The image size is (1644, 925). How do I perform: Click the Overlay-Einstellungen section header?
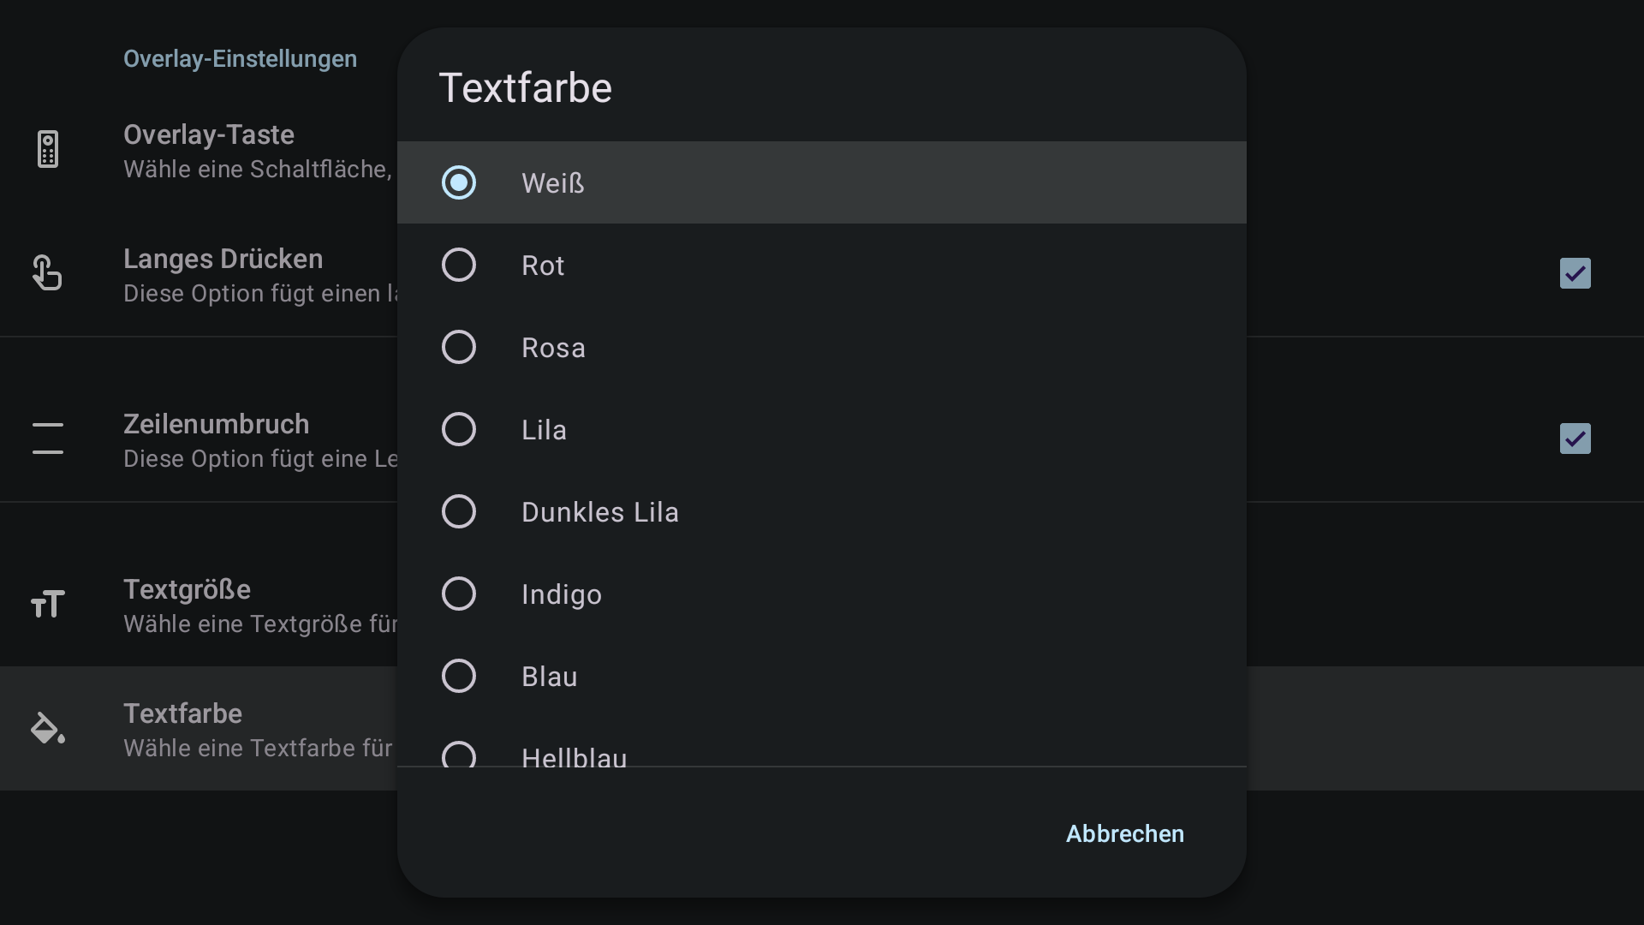(240, 59)
